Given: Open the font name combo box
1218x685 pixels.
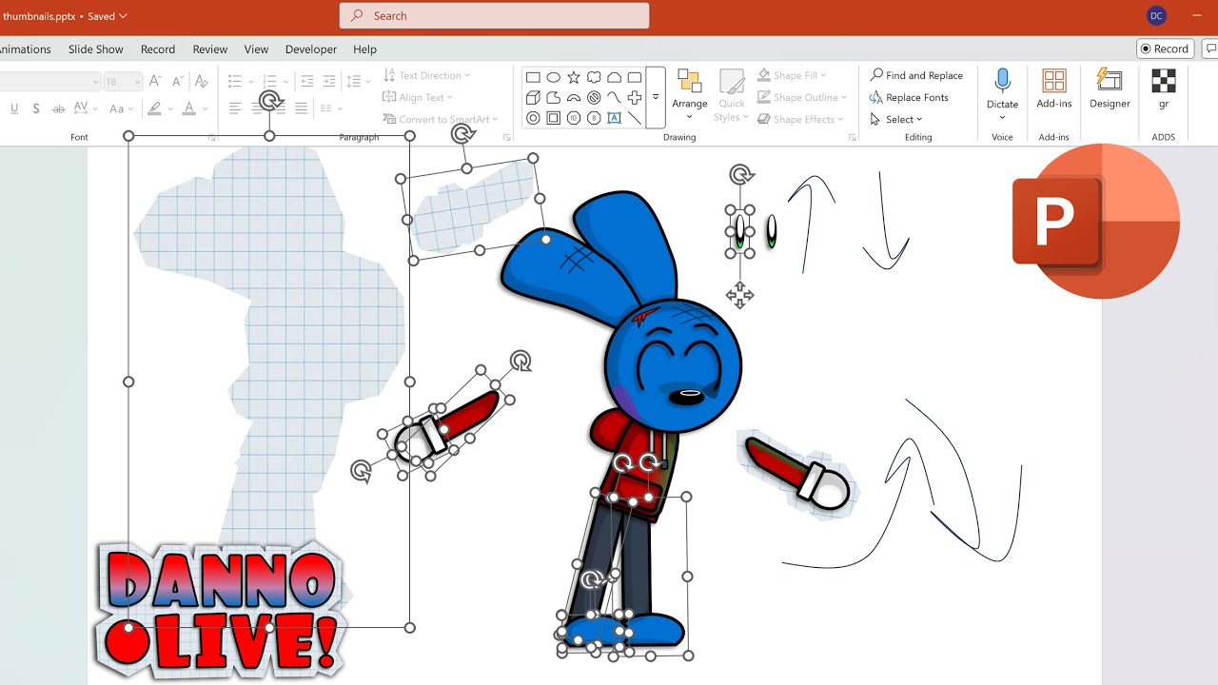Looking at the screenshot, I should pos(49,82).
